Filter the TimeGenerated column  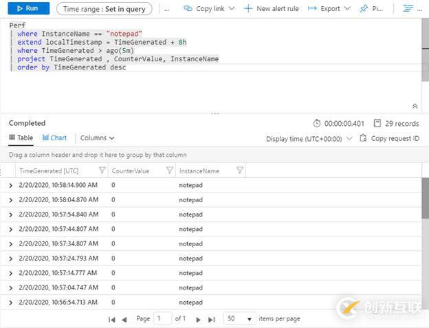[x=102, y=171]
